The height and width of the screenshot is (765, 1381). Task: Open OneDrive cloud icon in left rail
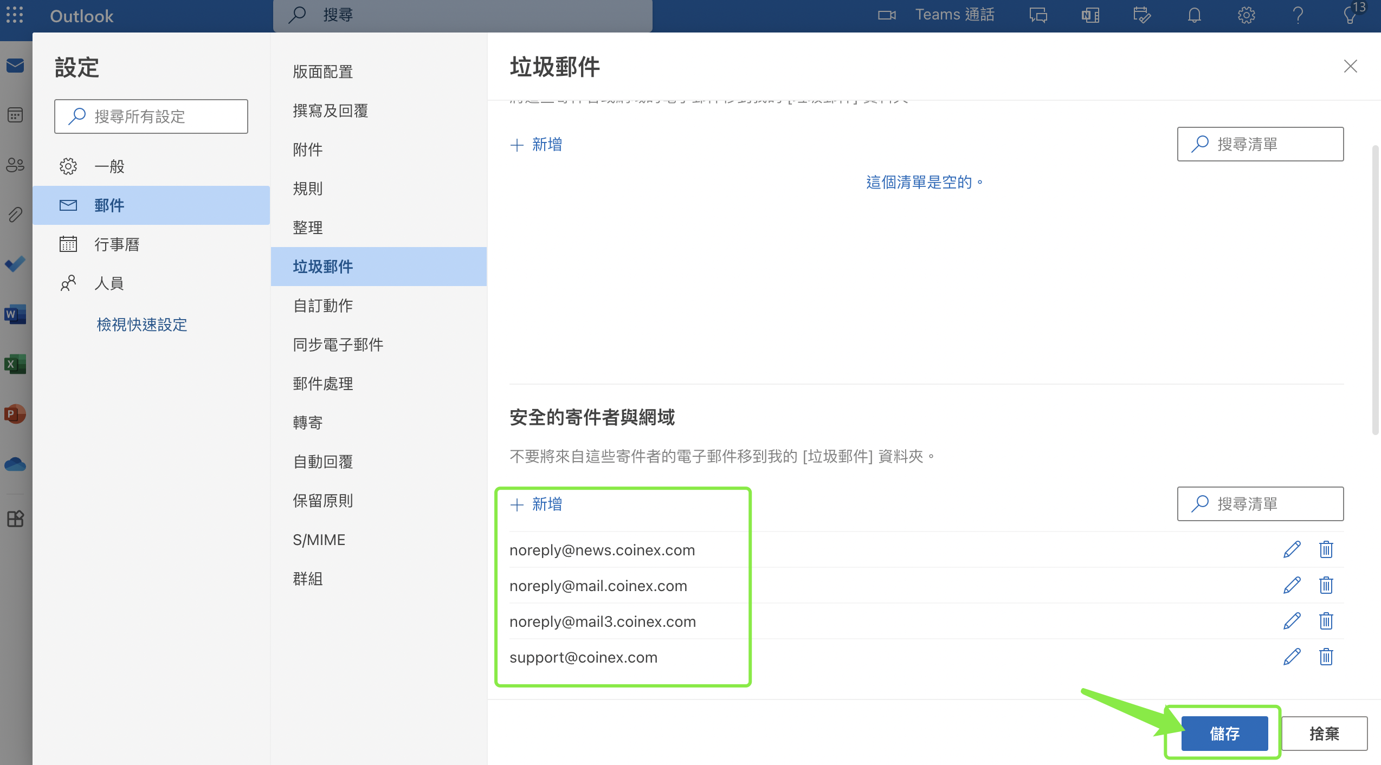coord(15,464)
